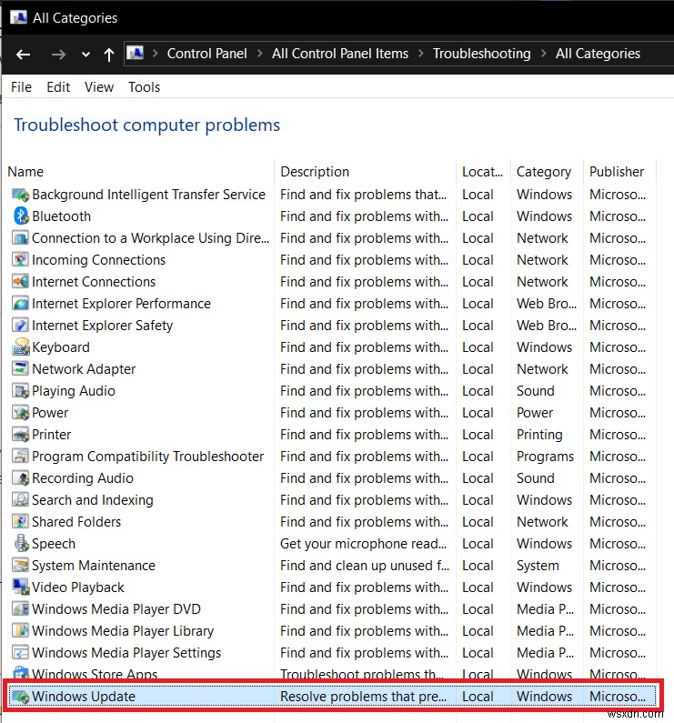The image size is (674, 723).
Task: Open the recent locations dropdown arrow
Action: pos(86,55)
